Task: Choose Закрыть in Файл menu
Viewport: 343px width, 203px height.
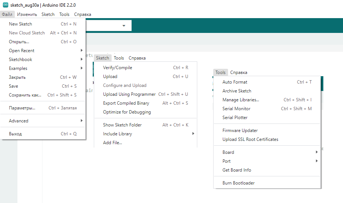Action: coord(43,77)
